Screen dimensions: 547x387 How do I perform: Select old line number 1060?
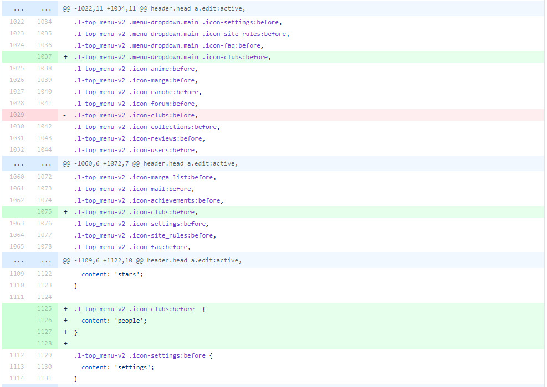(x=17, y=177)
